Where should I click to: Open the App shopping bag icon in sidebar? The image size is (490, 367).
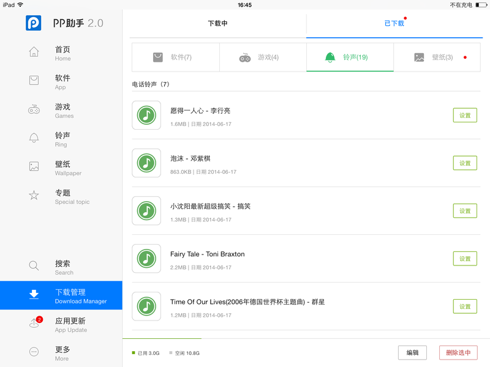(34, 80)
